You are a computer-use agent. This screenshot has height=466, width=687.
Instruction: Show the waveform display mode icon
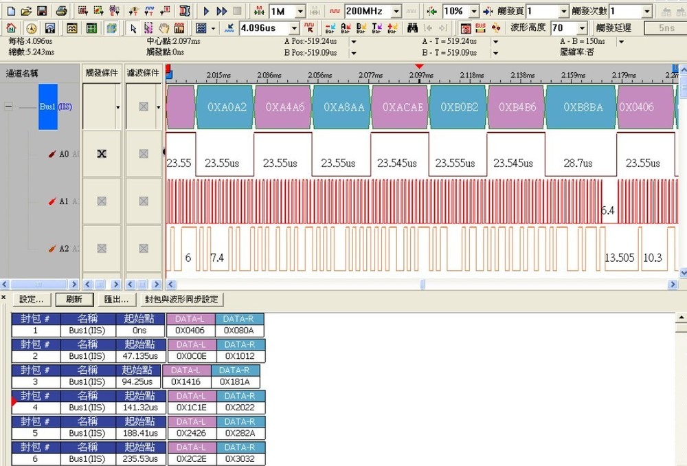[x=72, y=28]
